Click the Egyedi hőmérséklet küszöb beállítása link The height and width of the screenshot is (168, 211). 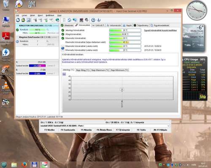click(x=160, y=30)
